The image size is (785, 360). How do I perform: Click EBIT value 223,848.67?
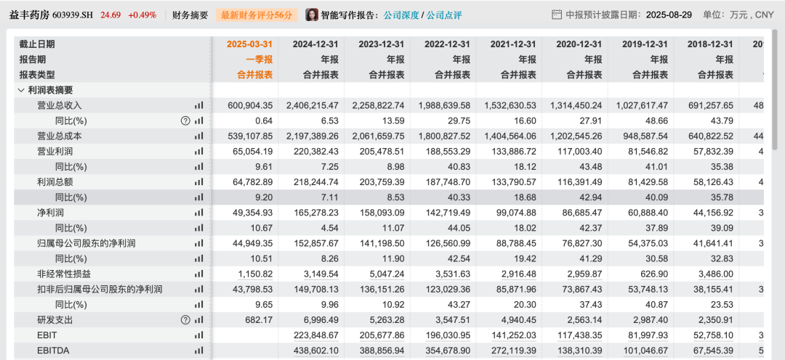click(318, 335)
